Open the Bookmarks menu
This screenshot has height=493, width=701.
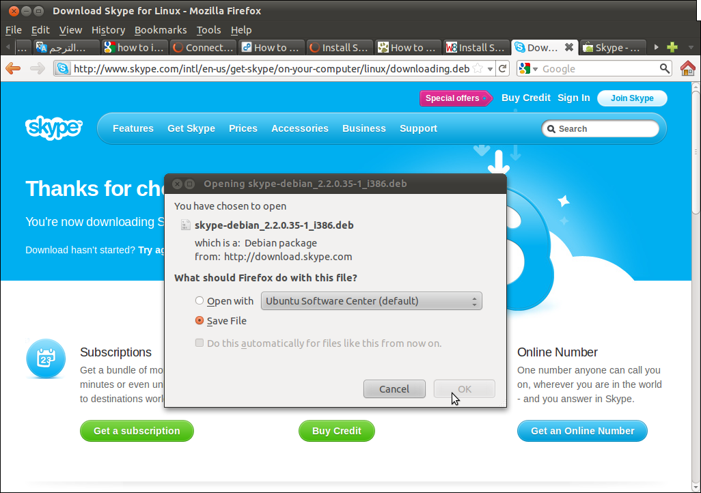161,30
